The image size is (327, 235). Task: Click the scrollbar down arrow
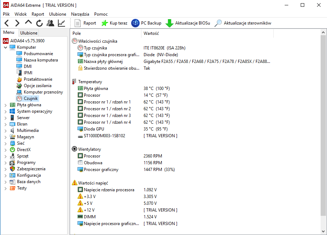click(323, 231)
